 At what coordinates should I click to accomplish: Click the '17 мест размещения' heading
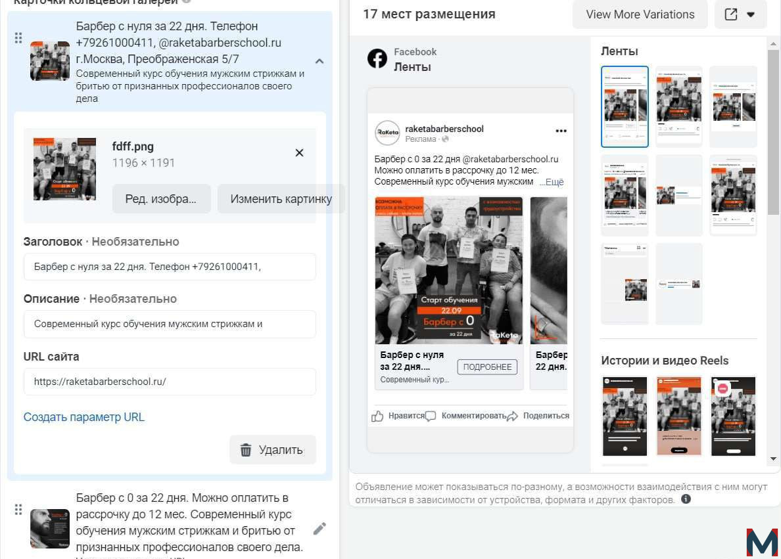[429, 14]
